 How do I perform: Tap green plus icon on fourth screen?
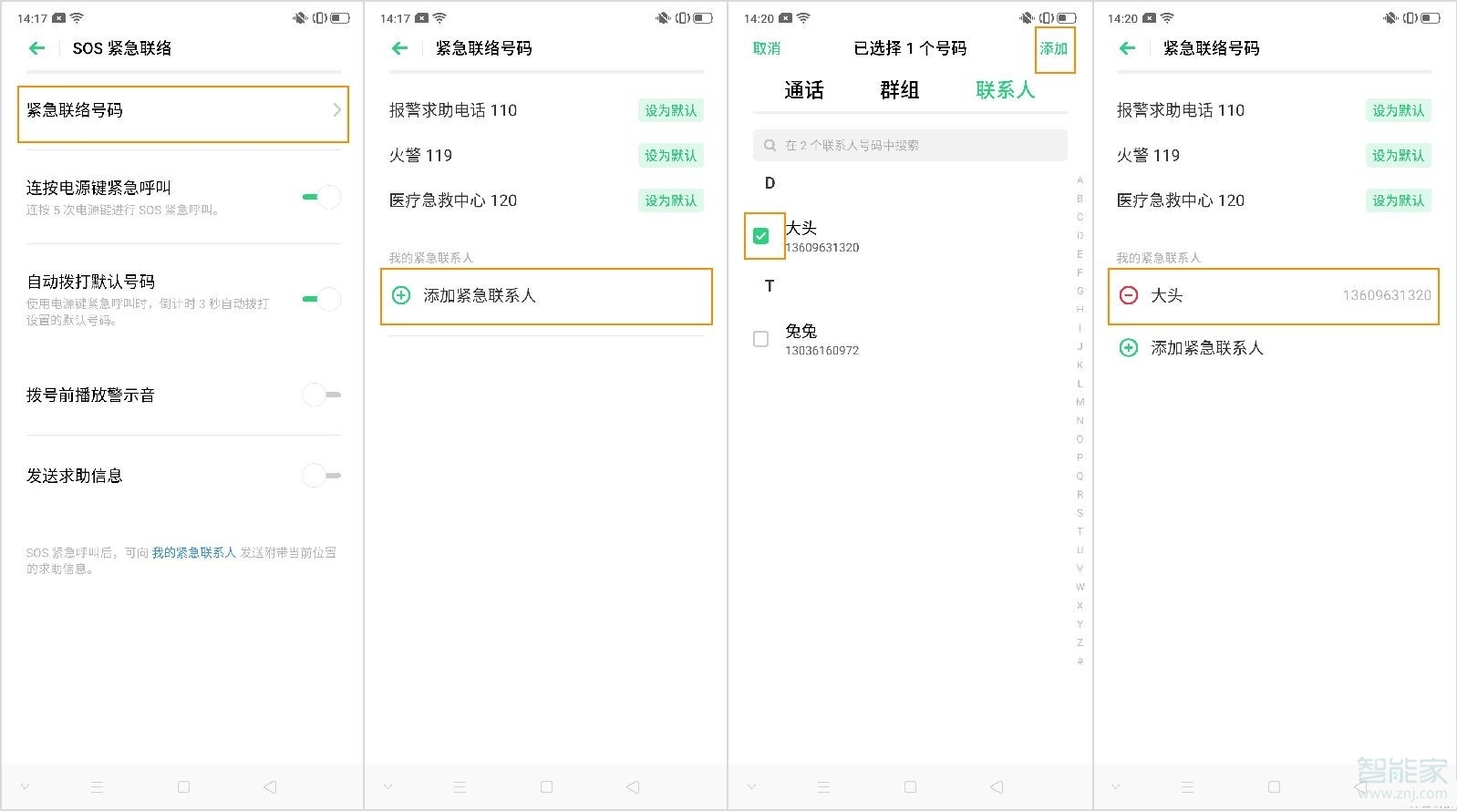click(x=1128, y=348)
